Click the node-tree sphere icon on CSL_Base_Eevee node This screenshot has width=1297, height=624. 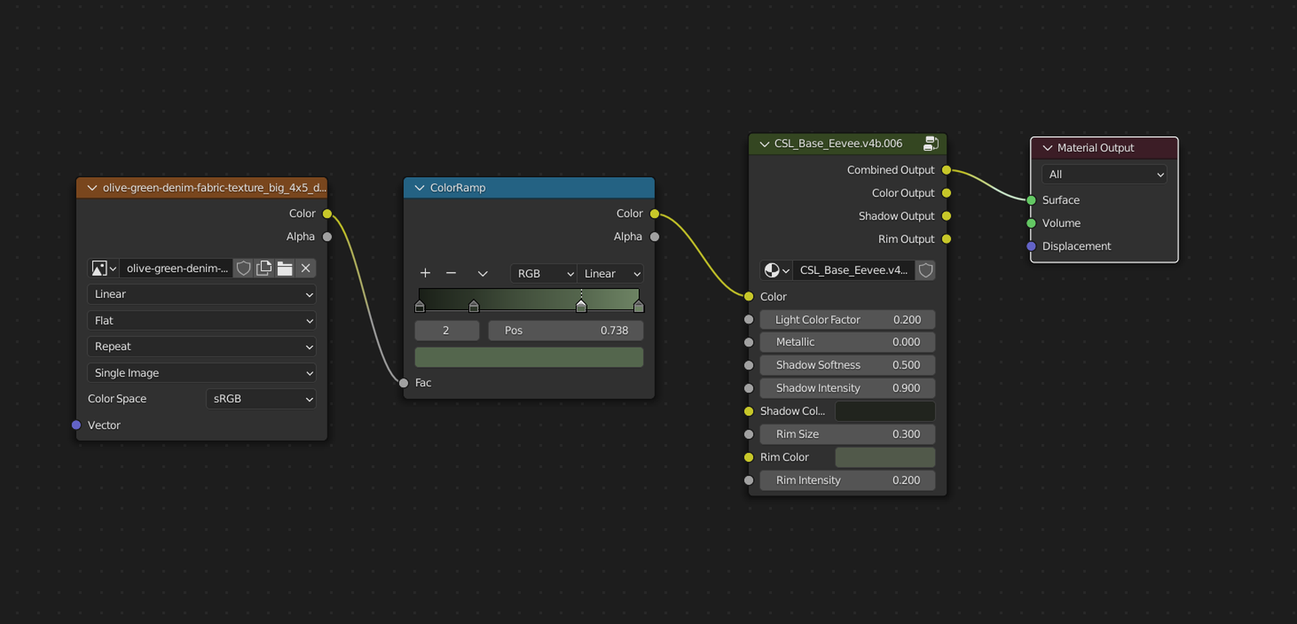(772, 270)
